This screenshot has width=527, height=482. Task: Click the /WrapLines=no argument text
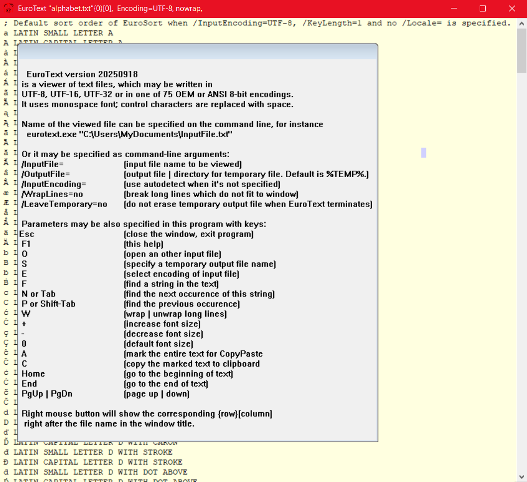(x=52, y=194)
